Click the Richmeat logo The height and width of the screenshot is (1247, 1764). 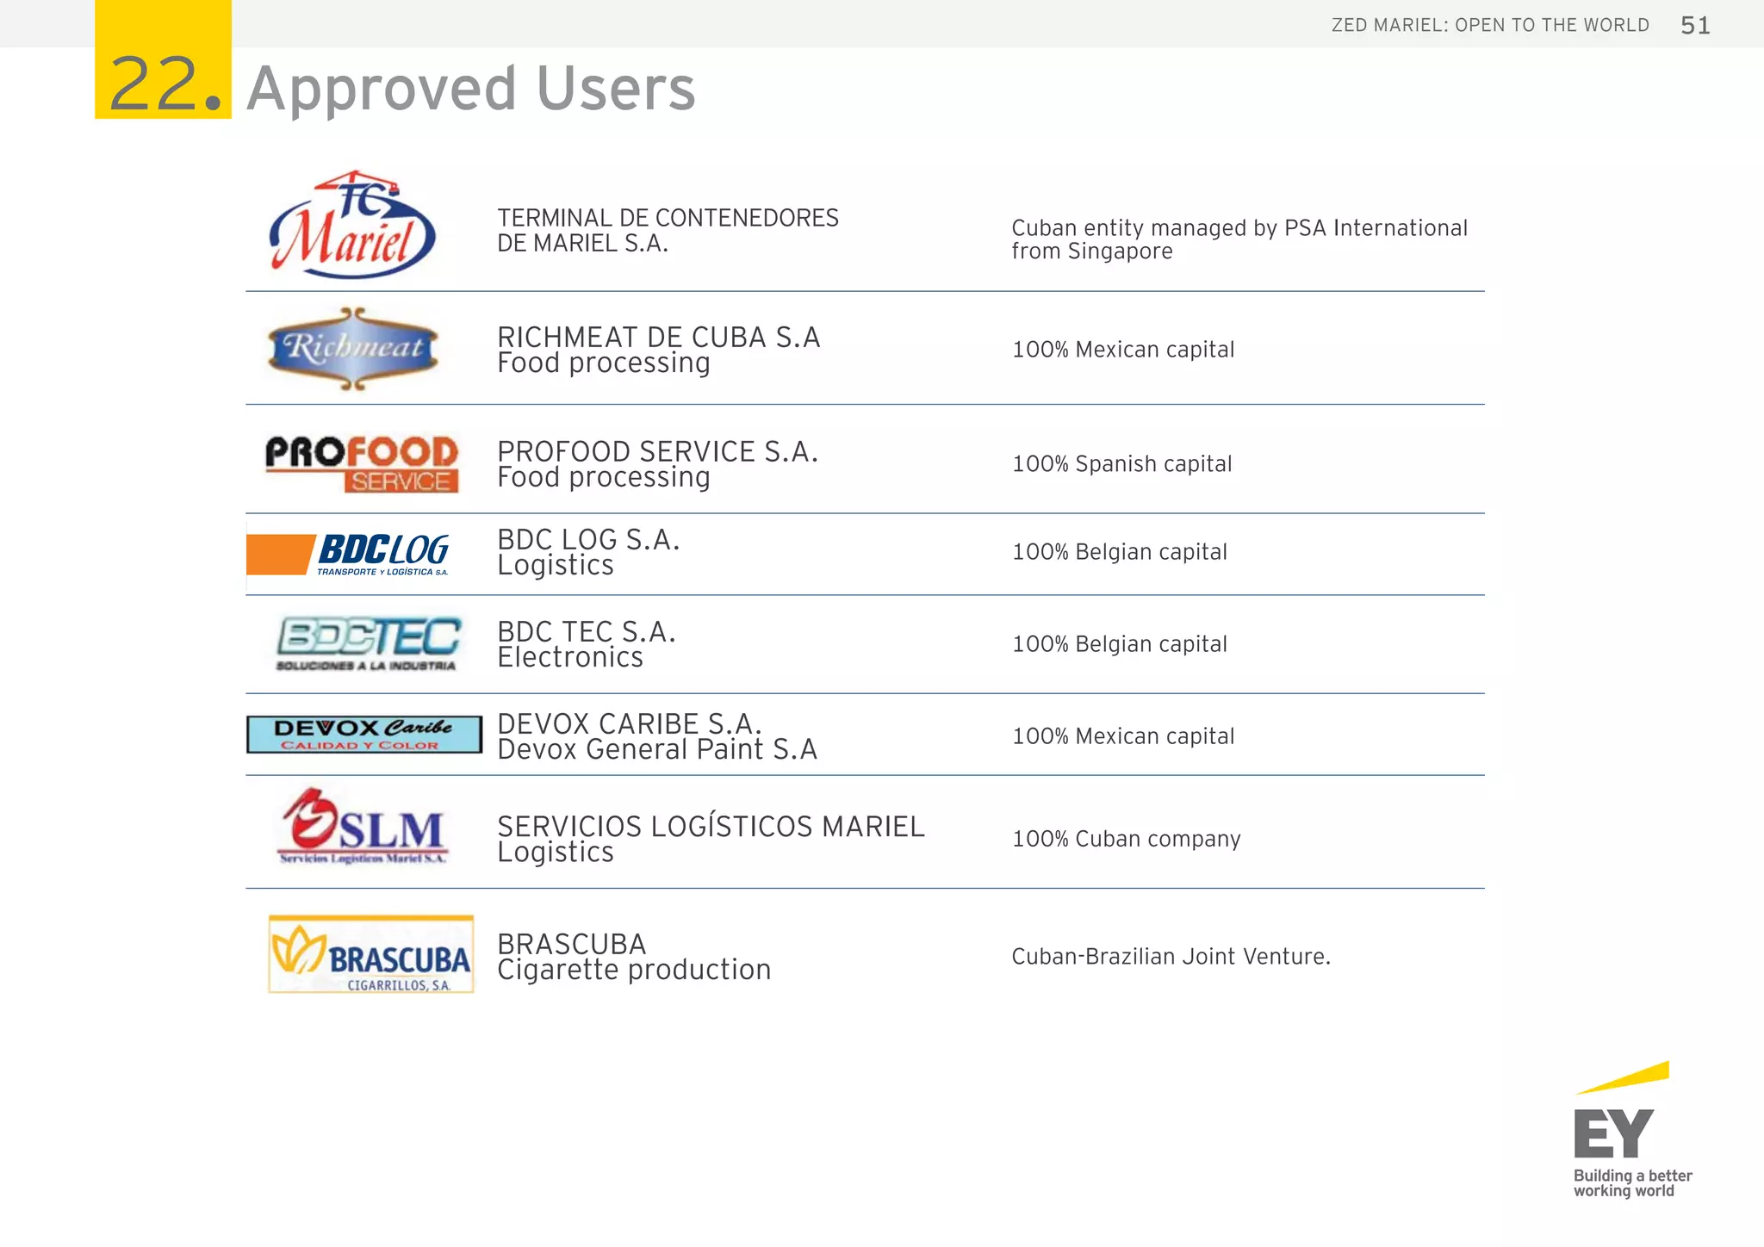coord(352,349)
